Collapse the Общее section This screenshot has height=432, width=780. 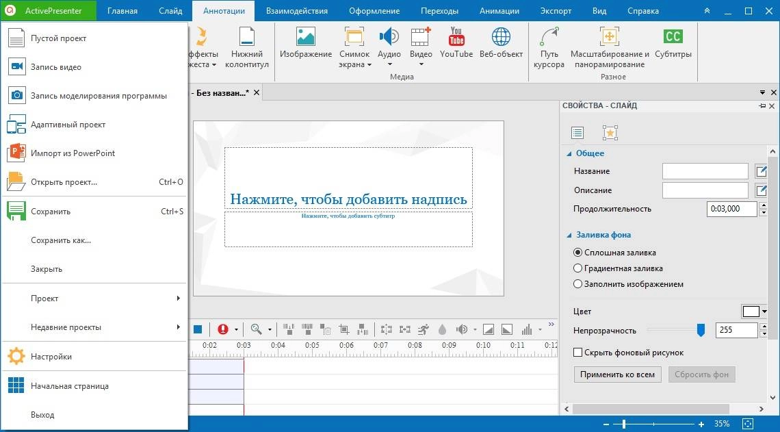pos(569,154)
